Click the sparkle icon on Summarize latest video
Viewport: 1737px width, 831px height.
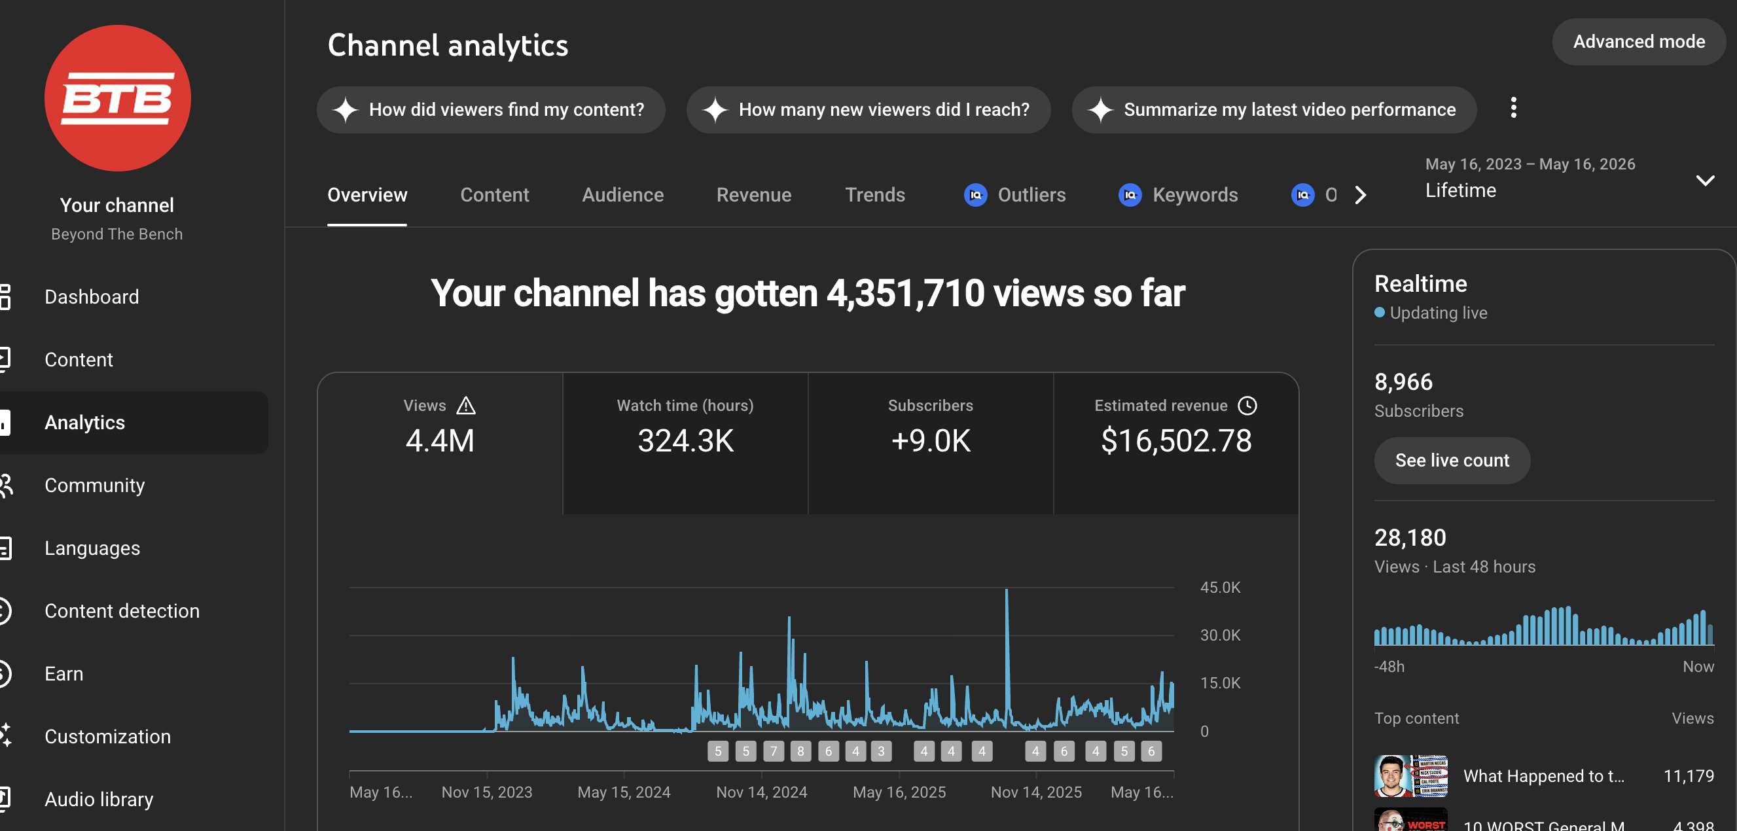point(1100,110)
